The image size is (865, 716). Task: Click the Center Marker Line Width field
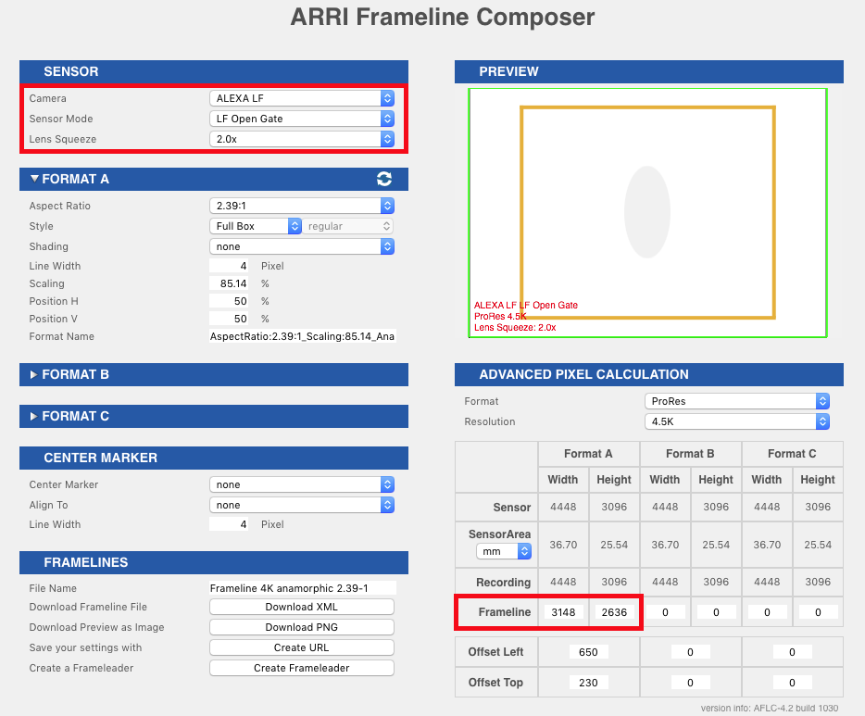tap(229, 524)
